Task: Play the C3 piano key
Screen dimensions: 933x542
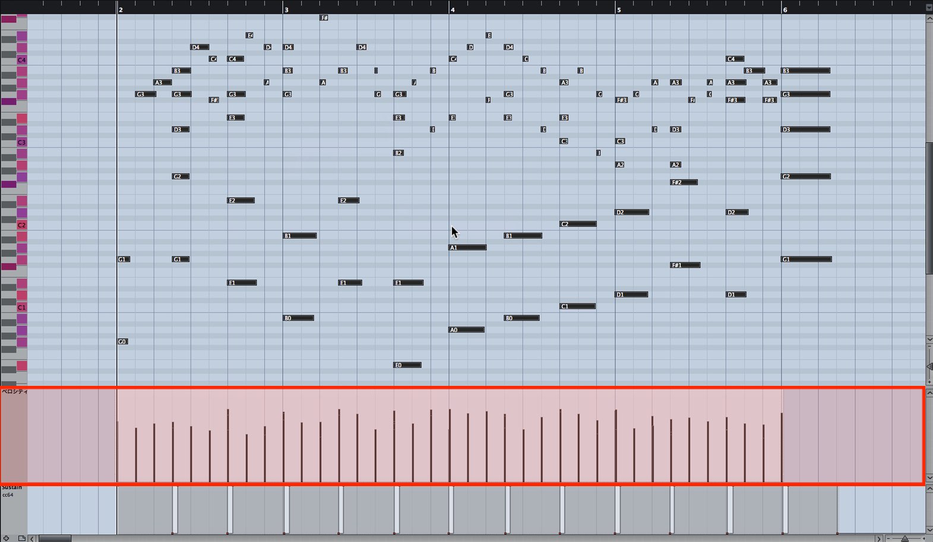Action: [x=21, y=142]
